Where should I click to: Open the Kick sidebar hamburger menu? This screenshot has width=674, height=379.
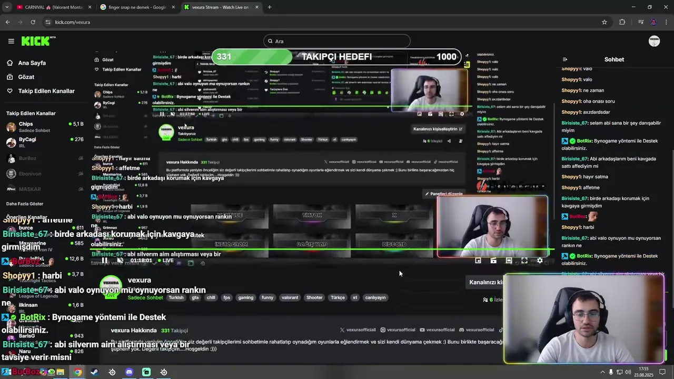pyautogui.click(x=11, y=41)
